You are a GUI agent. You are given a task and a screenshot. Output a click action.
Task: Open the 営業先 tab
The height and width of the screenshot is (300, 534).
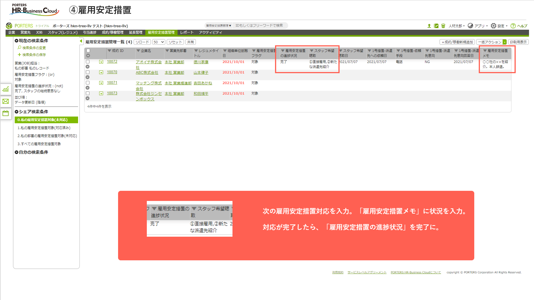click(25, 32)
